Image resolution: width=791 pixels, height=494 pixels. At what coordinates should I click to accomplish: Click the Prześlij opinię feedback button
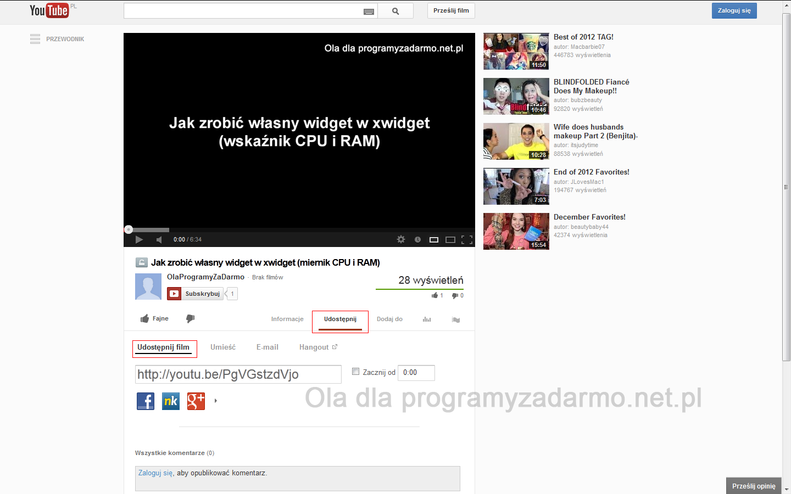click(754, 486)
